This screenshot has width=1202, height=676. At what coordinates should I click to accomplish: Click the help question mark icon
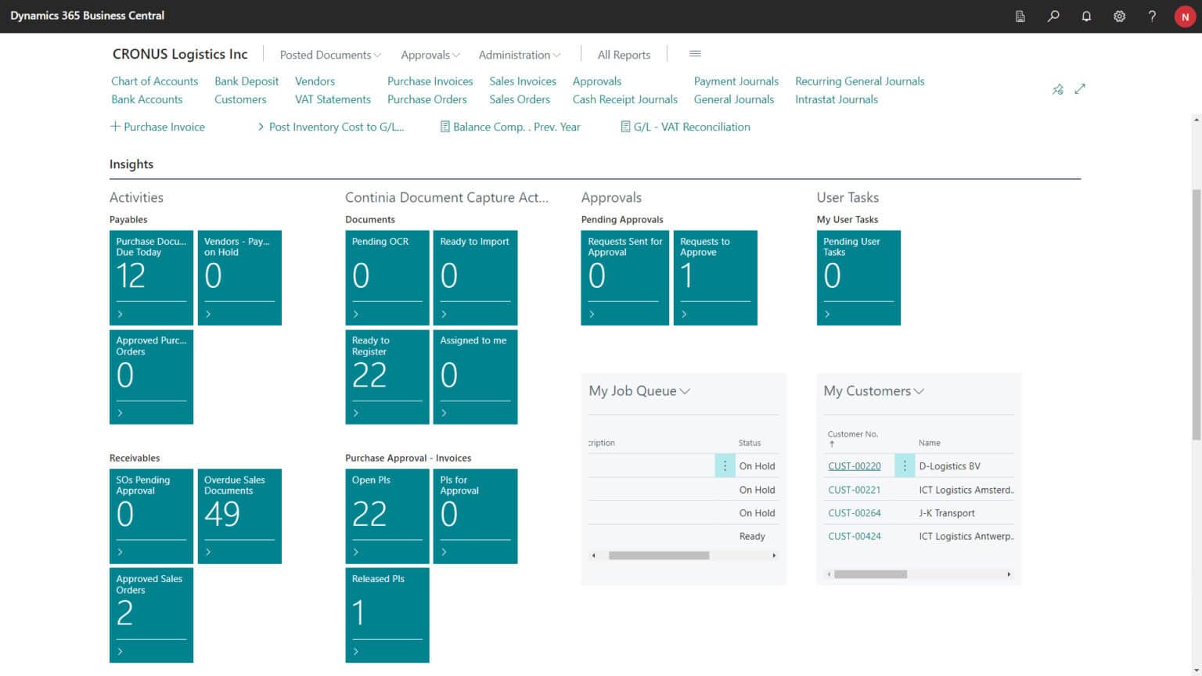click(1152, 16)
